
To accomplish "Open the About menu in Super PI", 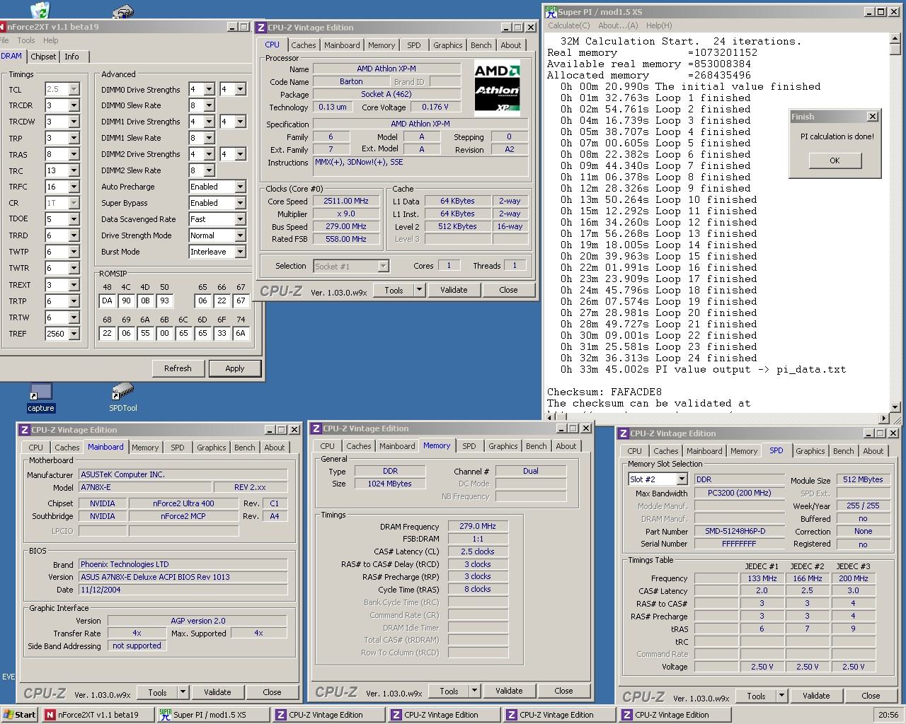I will pos(618,25).
